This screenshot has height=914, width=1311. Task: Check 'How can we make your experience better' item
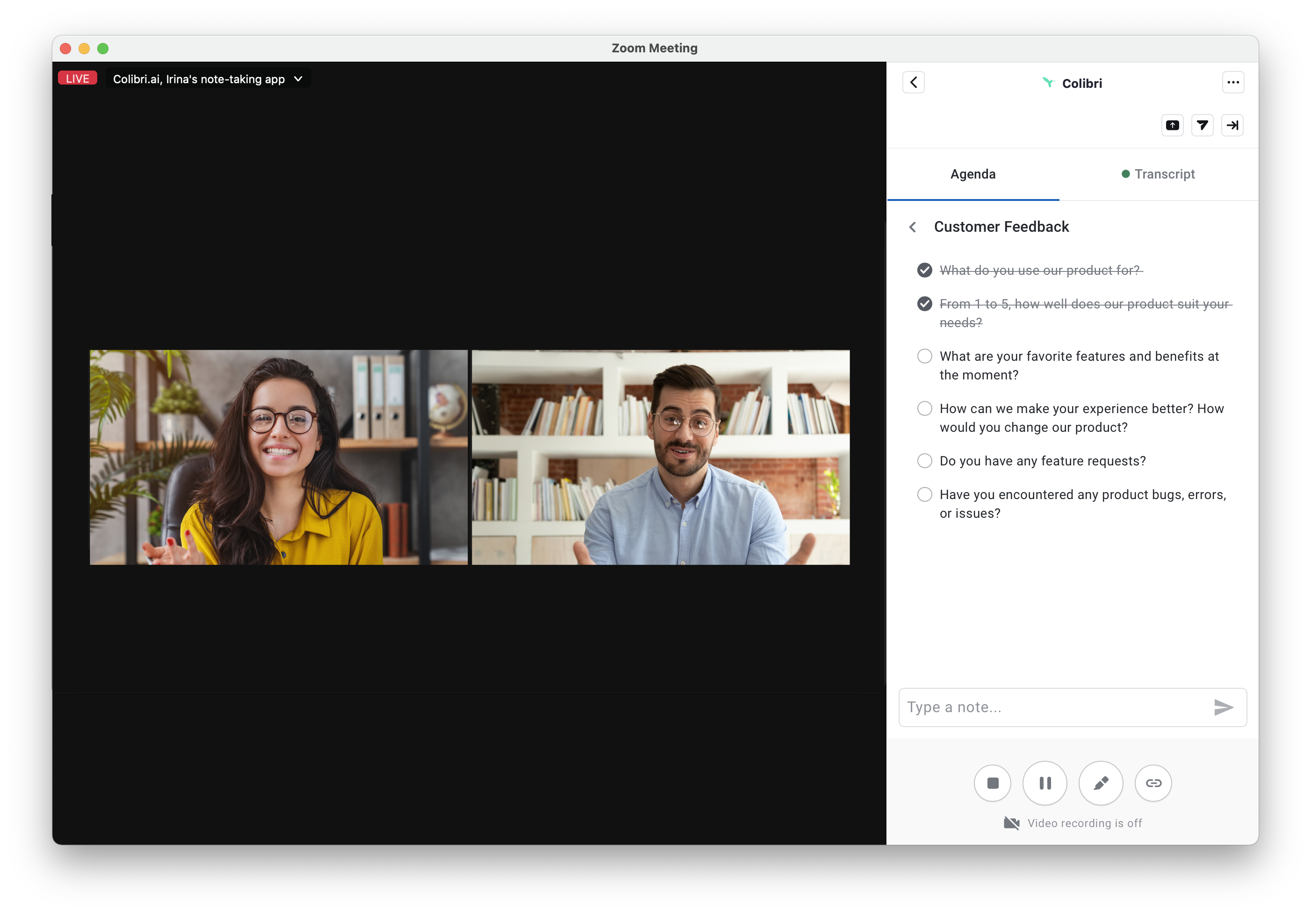click(x=924, y=408)
